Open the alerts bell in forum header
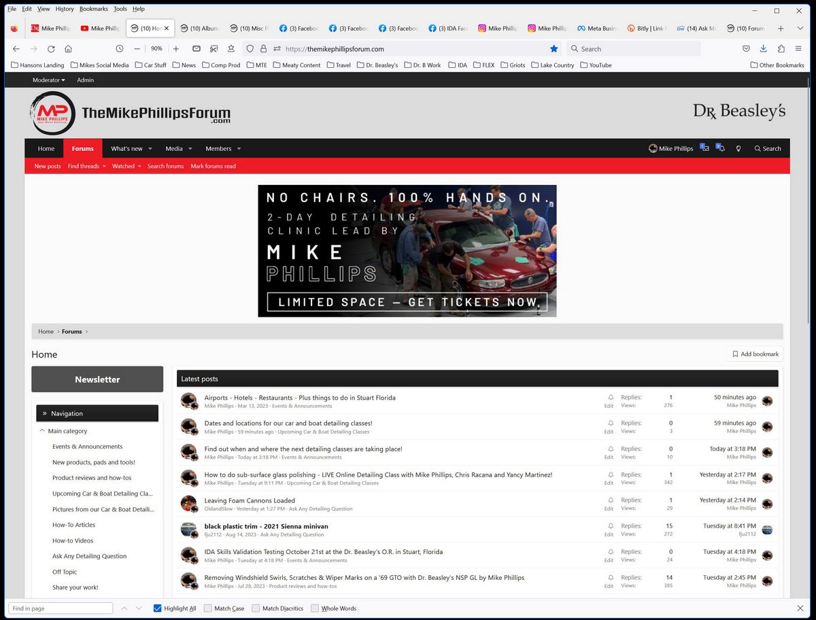This screenshot has width=816, height=620. 720,148
